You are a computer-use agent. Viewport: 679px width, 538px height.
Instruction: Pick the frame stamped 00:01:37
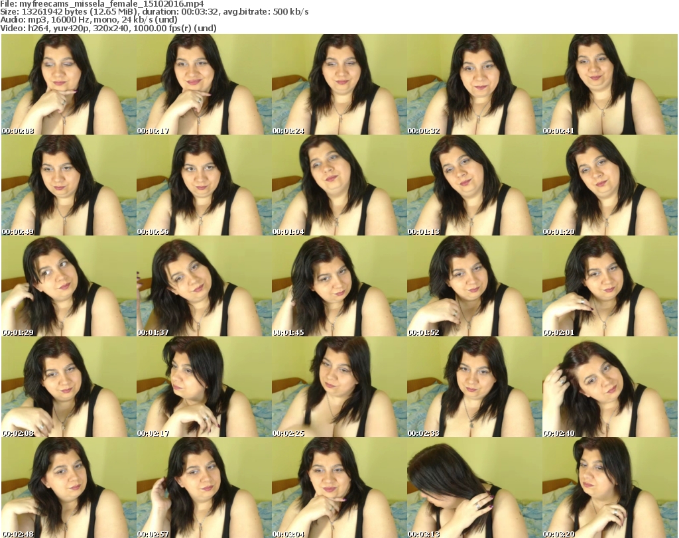coord(204,286)
